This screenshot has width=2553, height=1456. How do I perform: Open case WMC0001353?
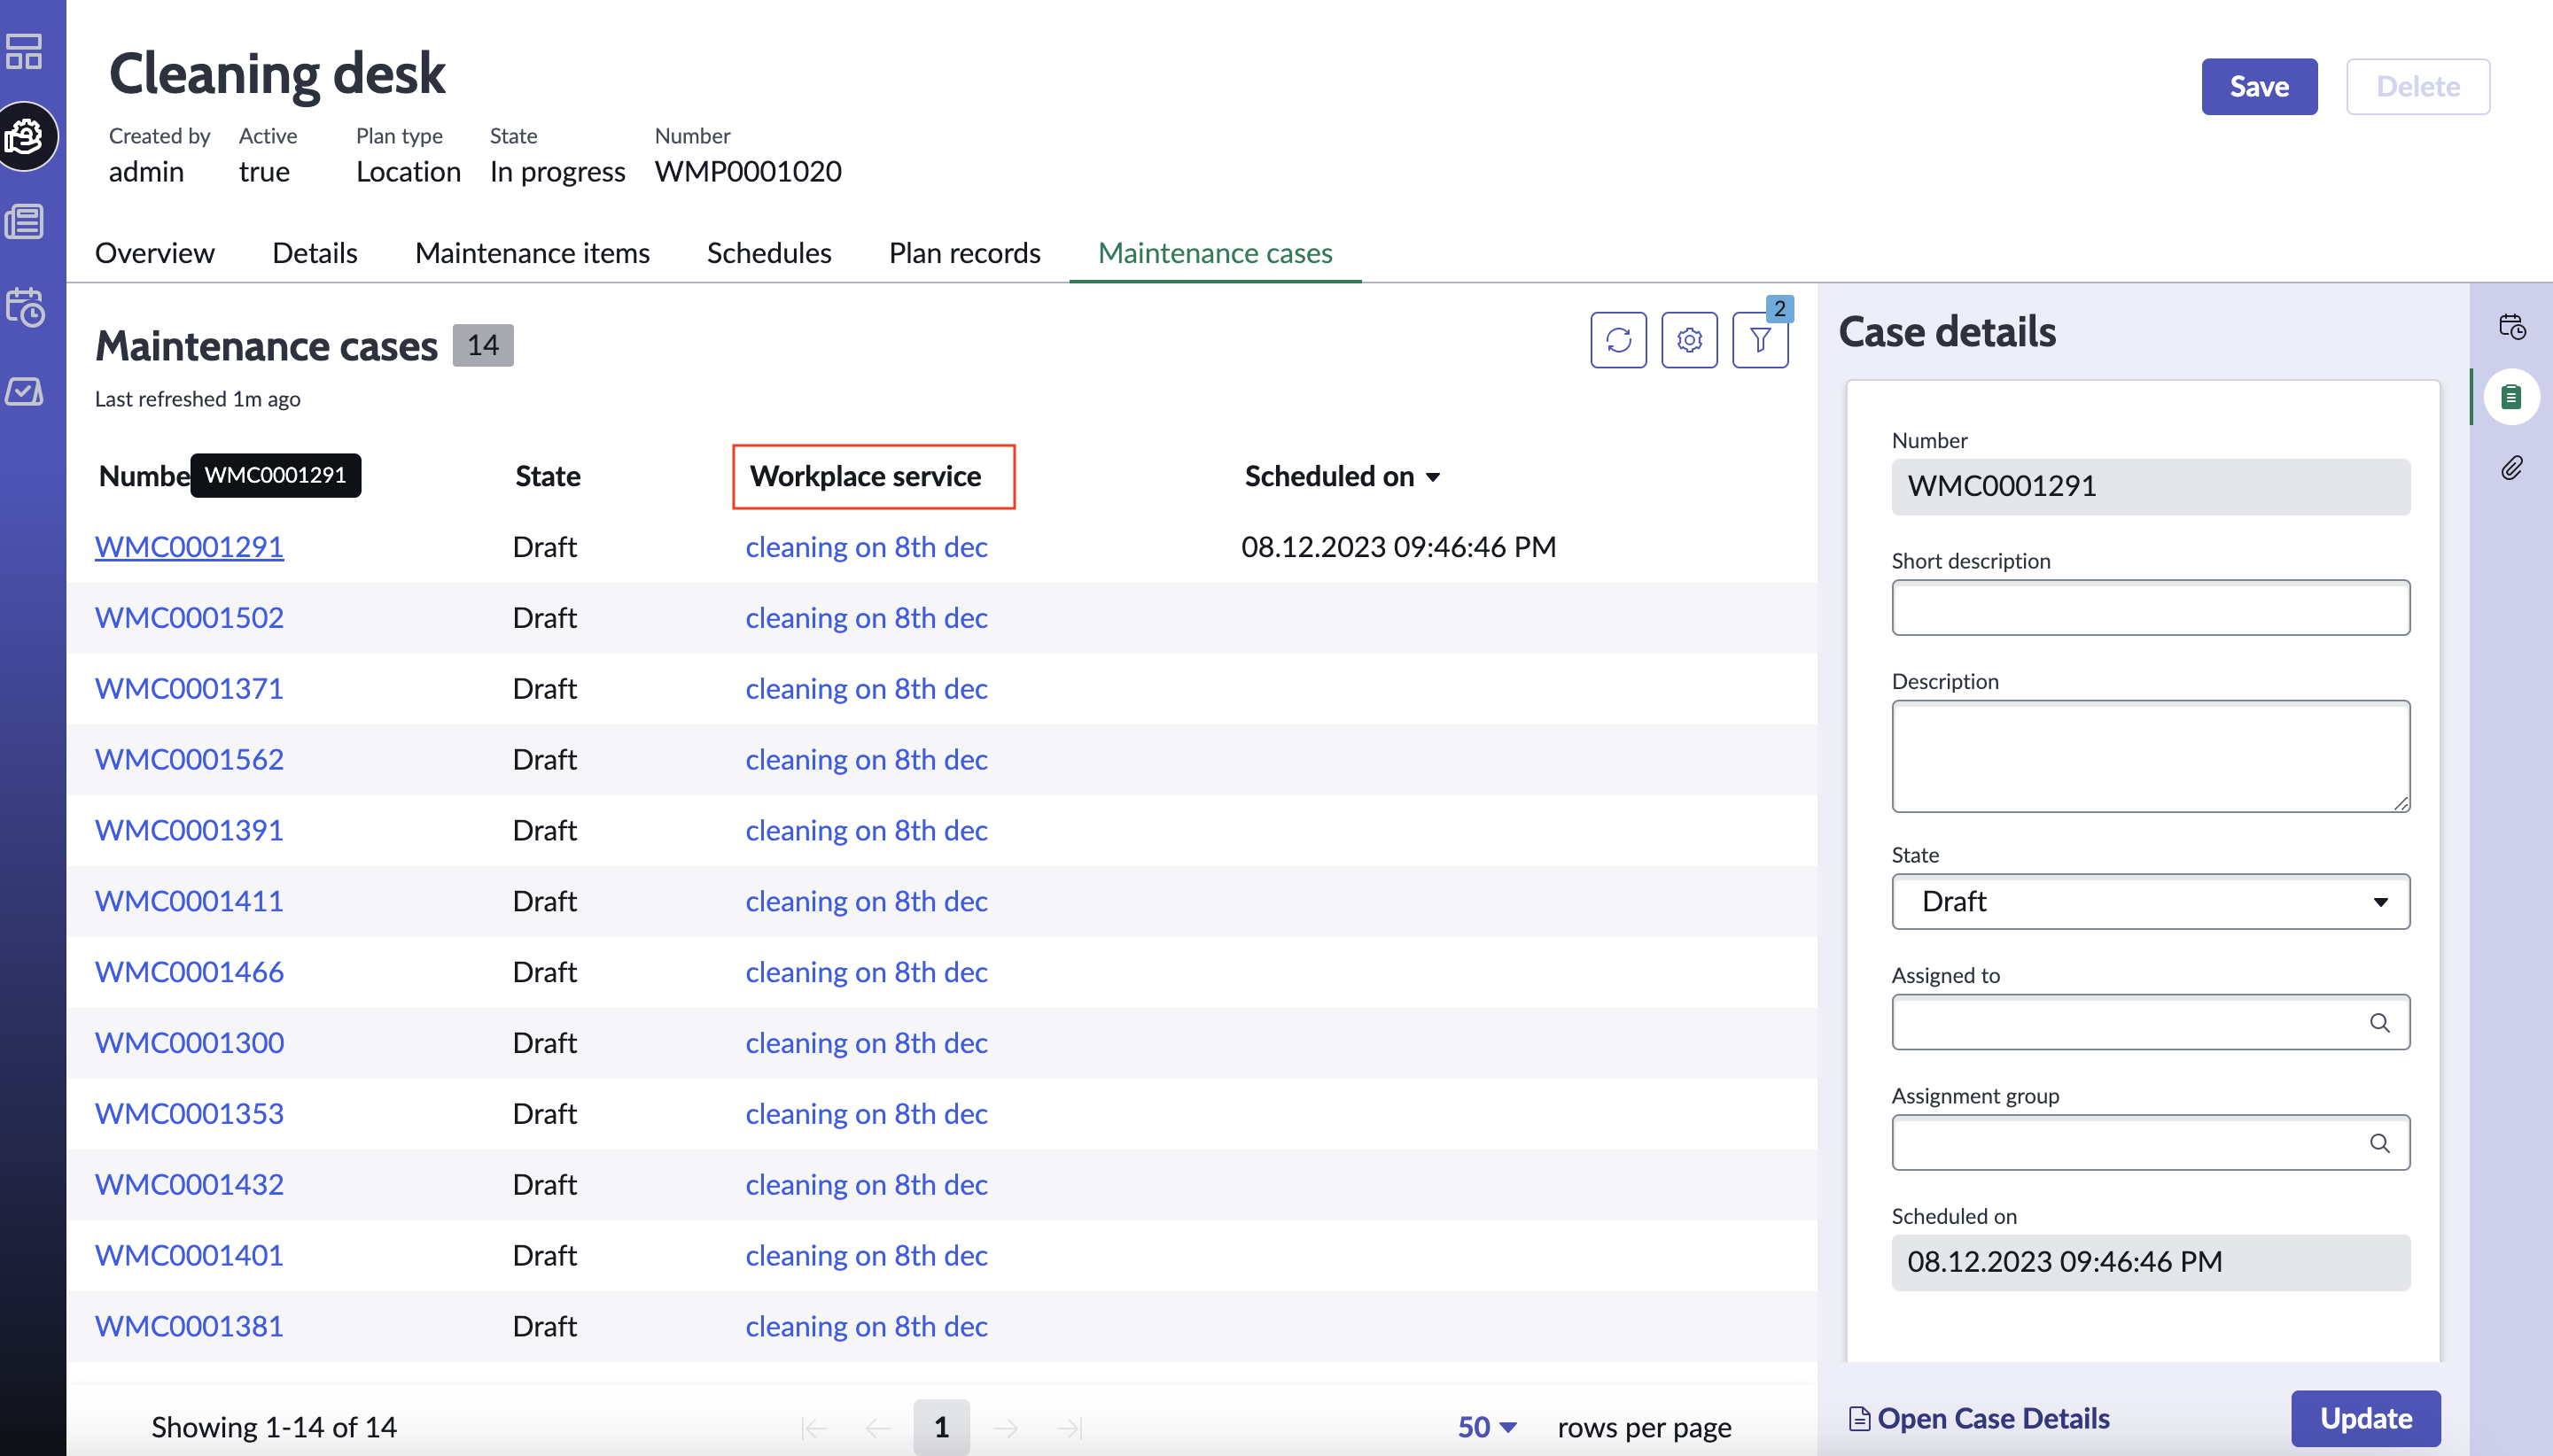(189, 1114)
